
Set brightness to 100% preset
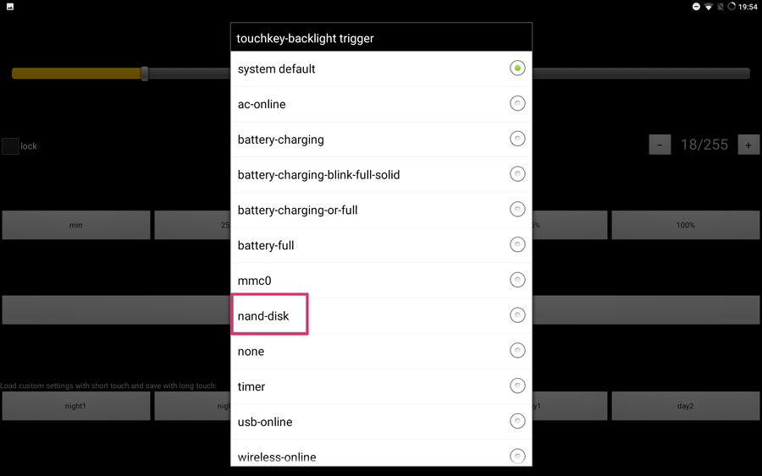click(x=685, y=225)
